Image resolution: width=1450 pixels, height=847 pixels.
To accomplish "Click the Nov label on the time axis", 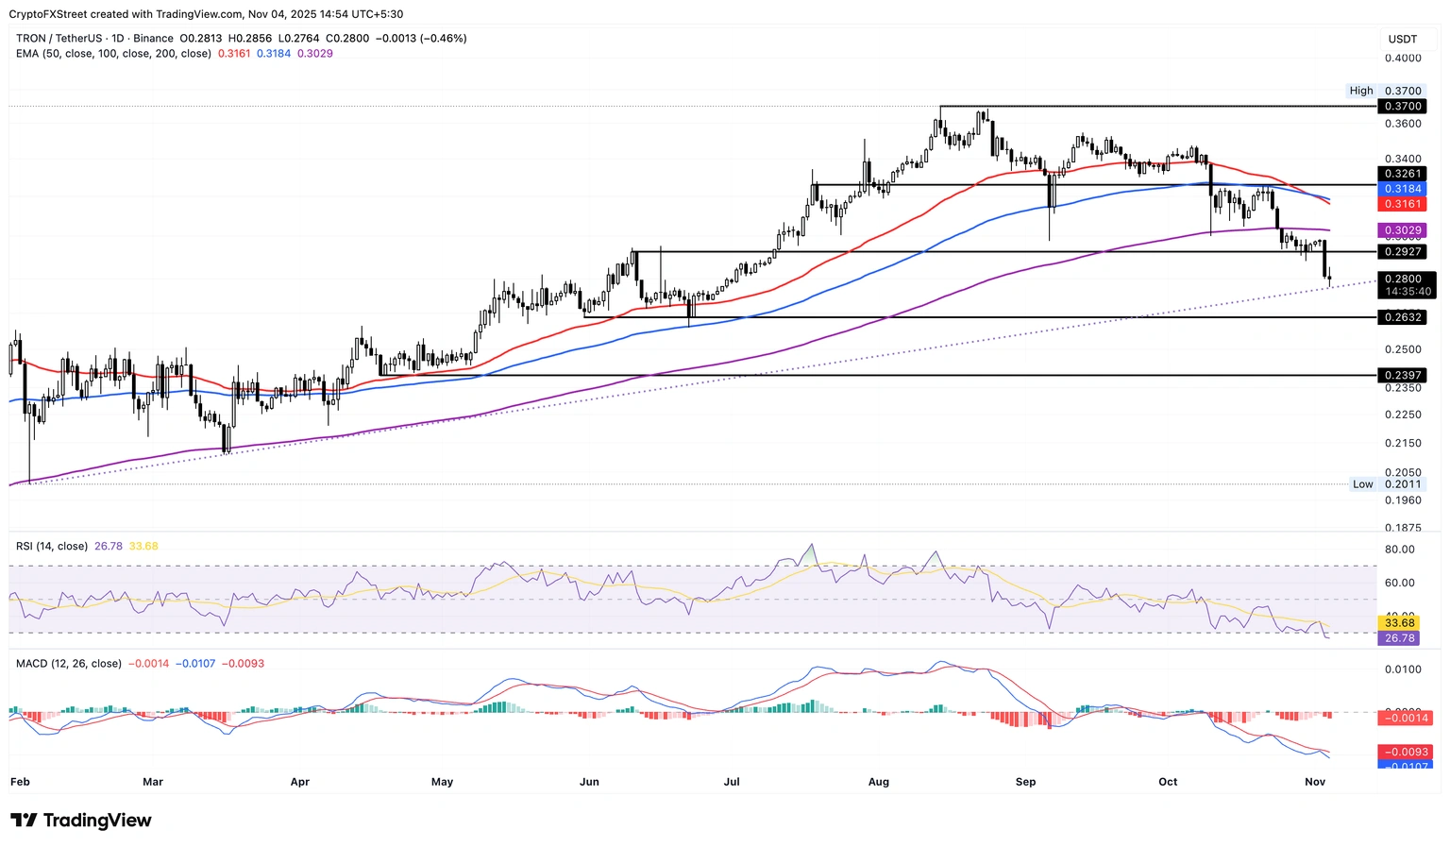I will pos(1315,781).
